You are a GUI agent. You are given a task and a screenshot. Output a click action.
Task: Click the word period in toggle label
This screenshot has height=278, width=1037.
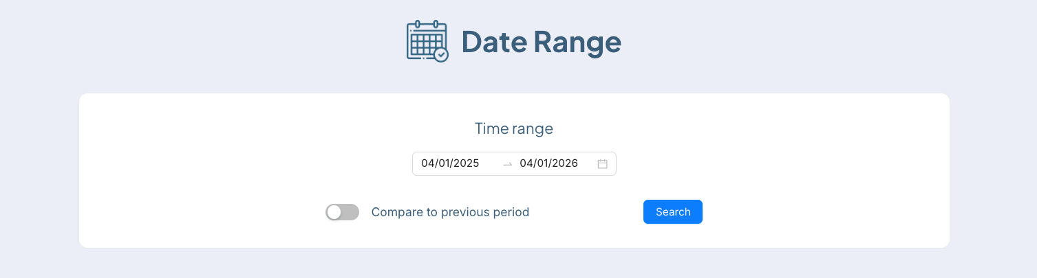pos(508,212)
